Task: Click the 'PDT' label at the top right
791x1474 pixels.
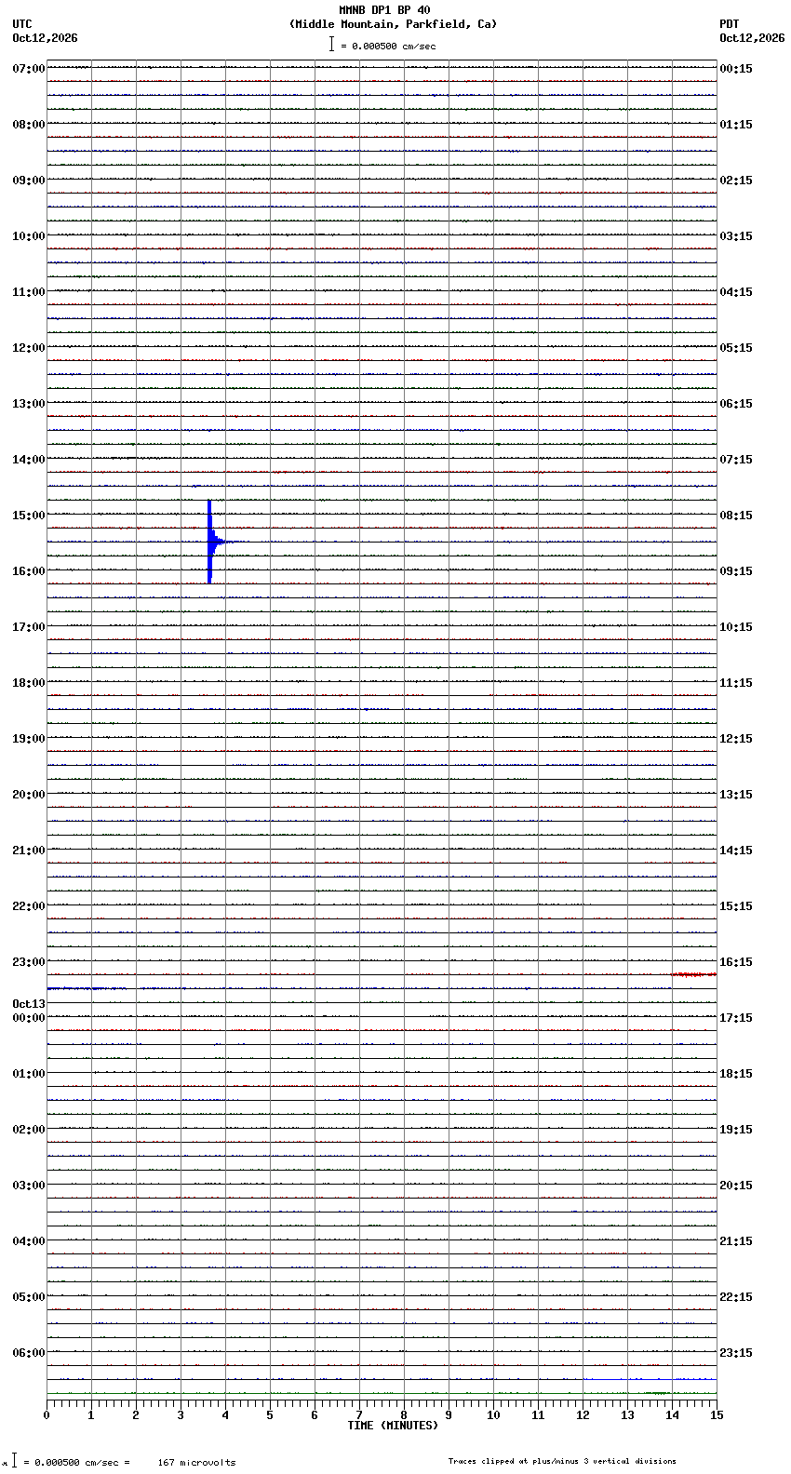Action: (730, 24)
